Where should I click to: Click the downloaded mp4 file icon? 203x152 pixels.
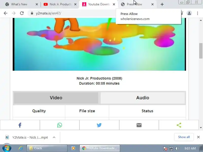[7, 137]
